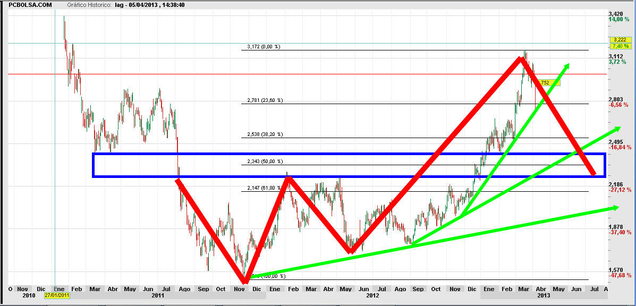
Task: Click the 1,878 value on price axis
Action: click(x=615, y=227)
